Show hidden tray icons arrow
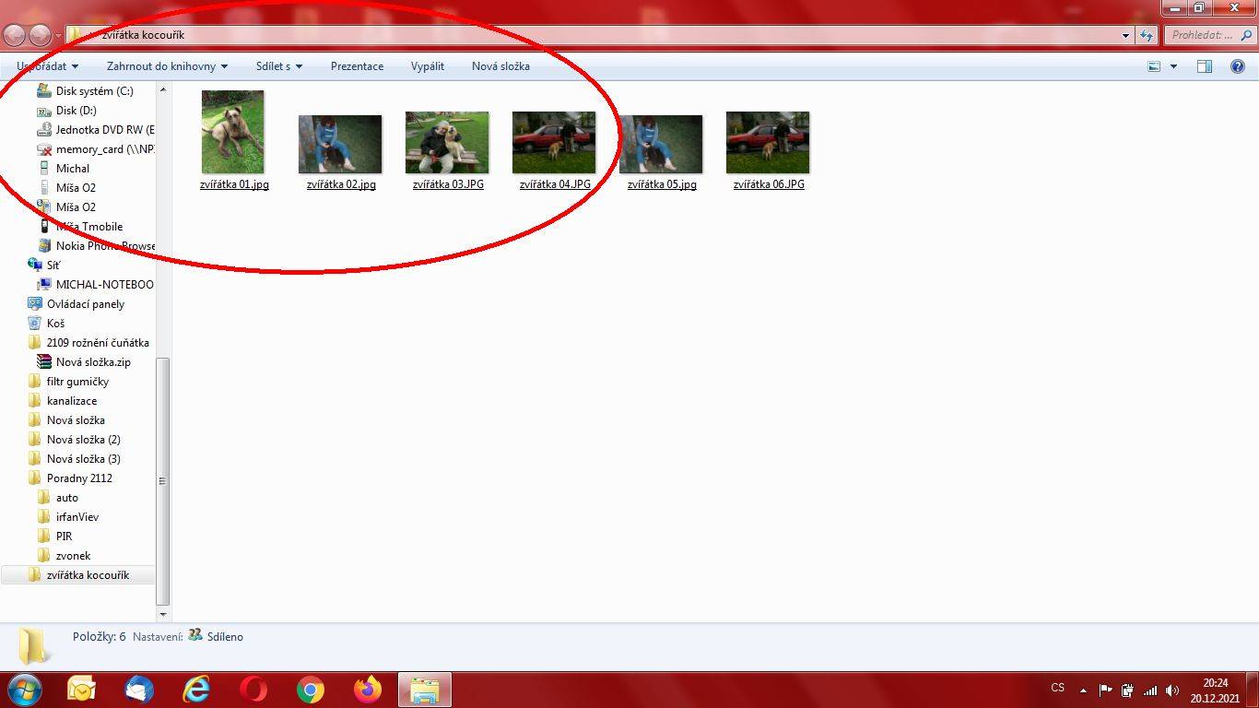This screenshot has height=708, width=1259. pos(1083,690)
